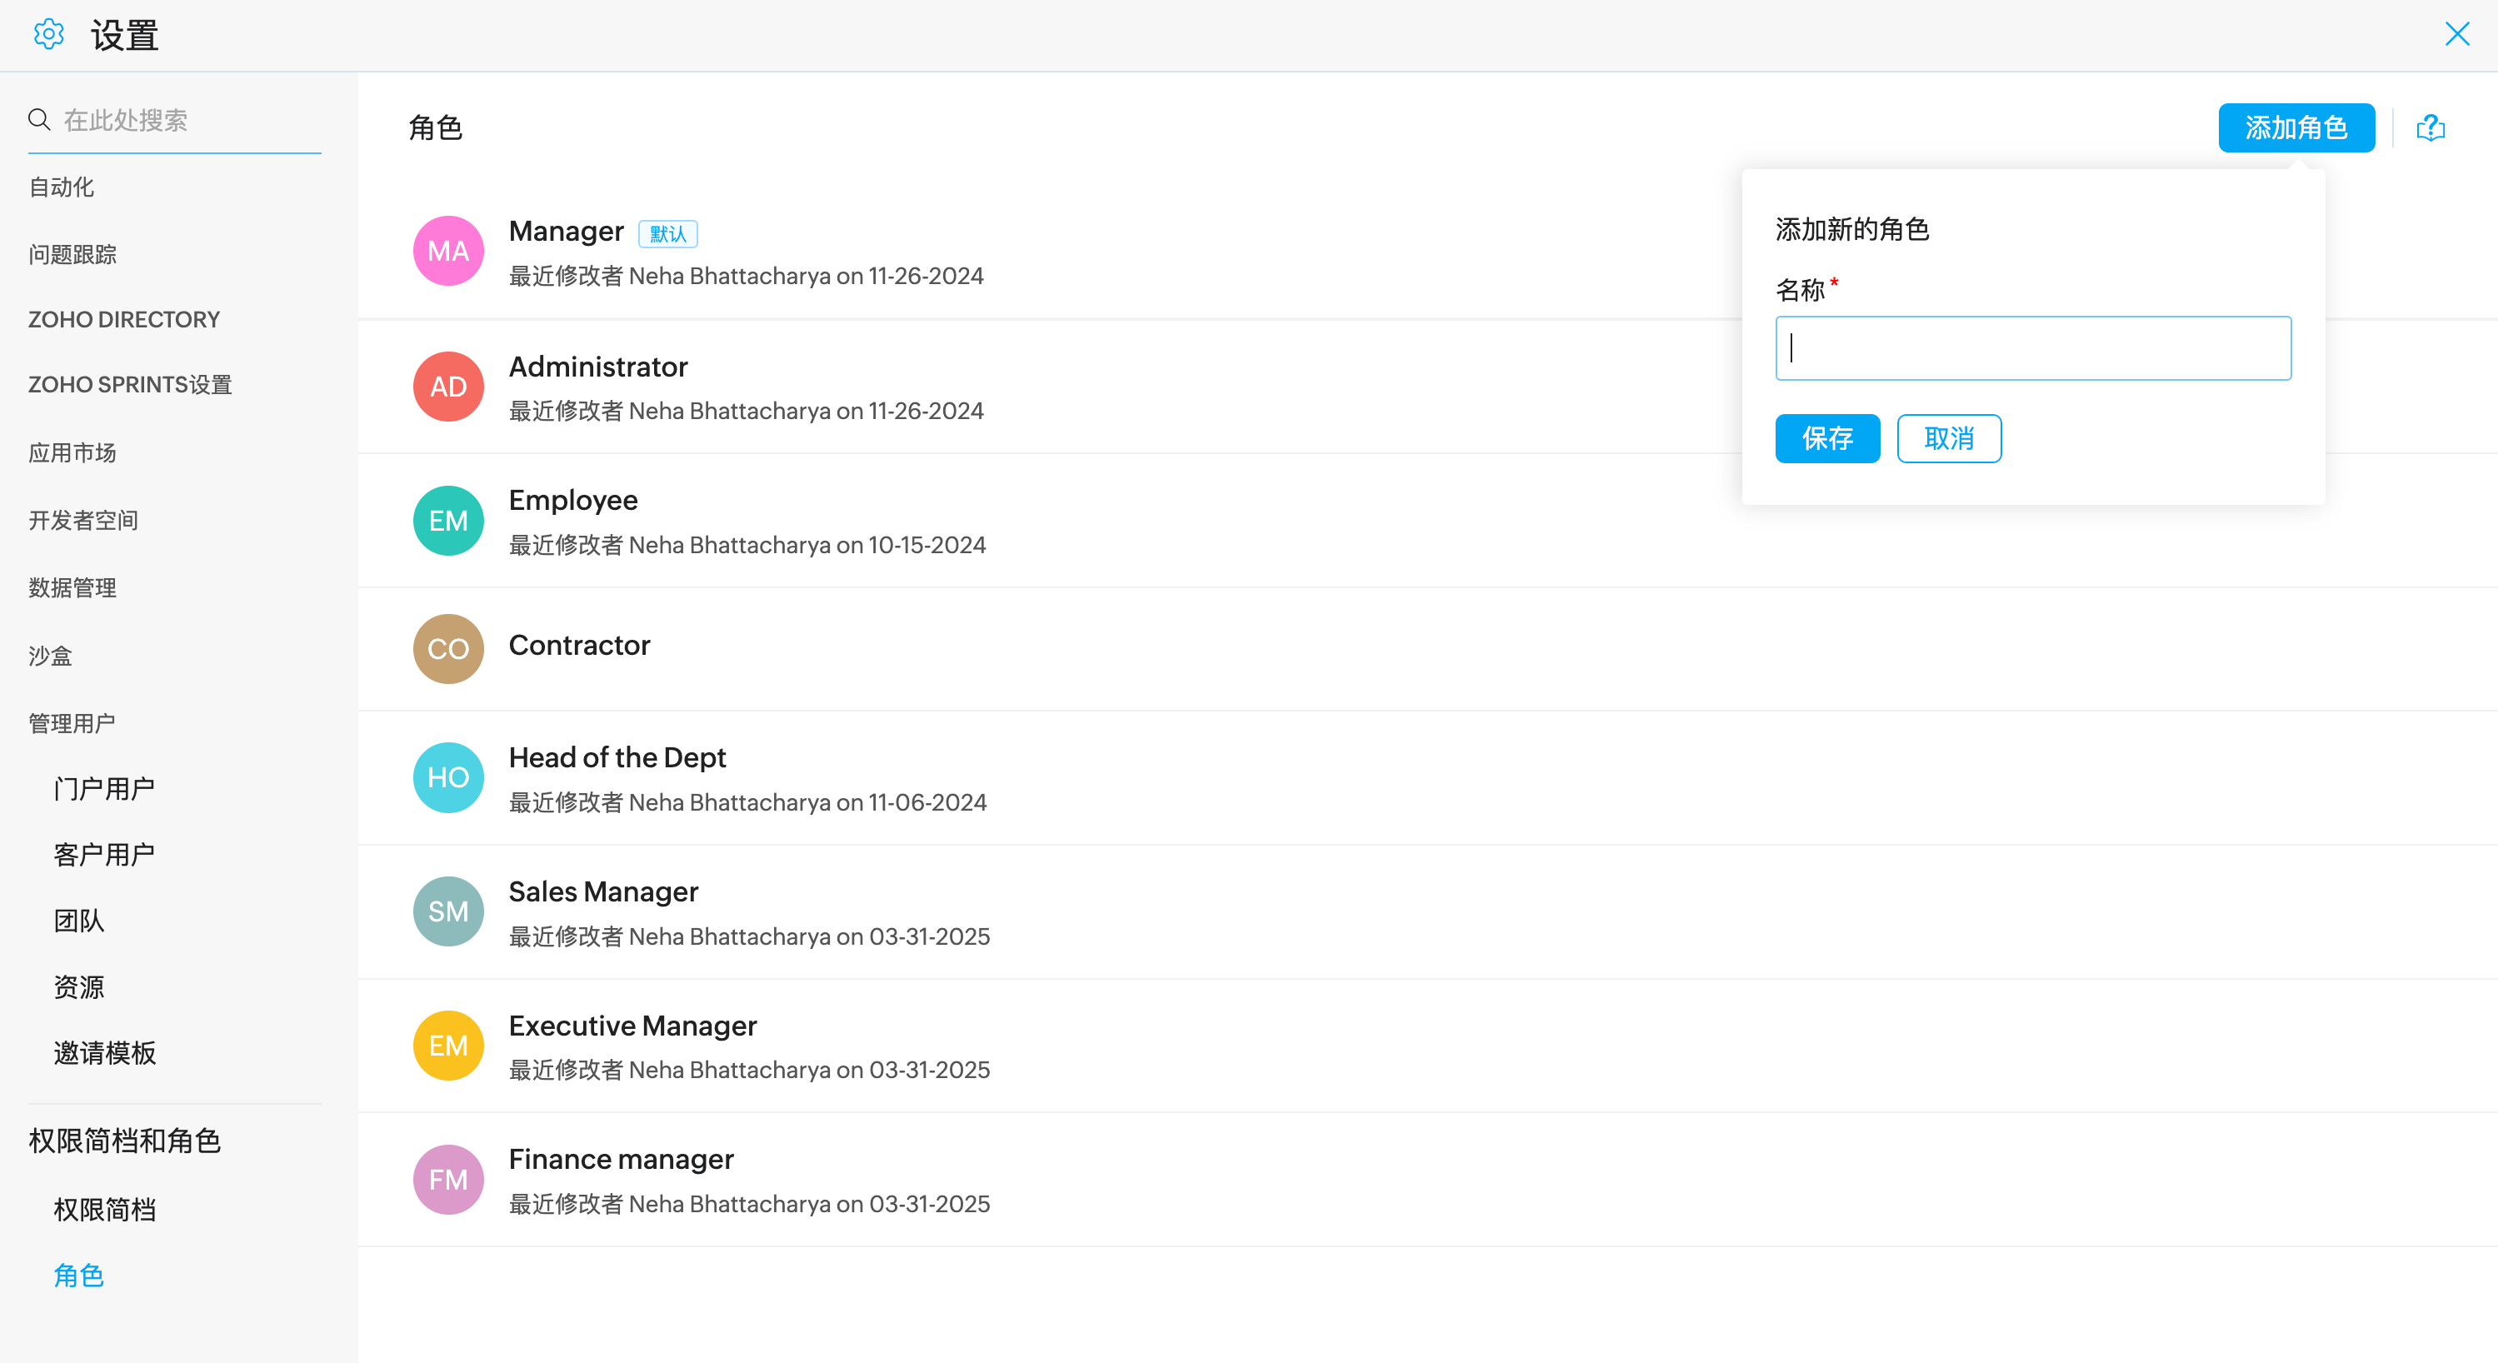2498x1363 pixels.
Task: Open the Sales Manager role
Action: click(x=603, y=891)
